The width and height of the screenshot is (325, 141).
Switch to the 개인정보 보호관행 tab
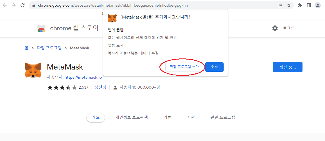131,117
